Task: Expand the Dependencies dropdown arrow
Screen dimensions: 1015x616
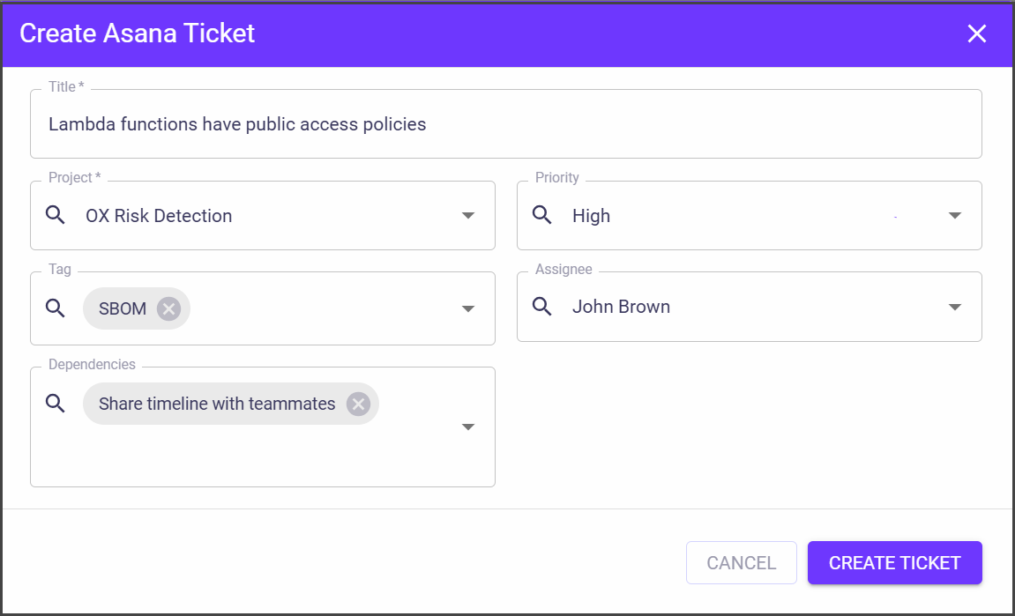Action: coord(468,427)
